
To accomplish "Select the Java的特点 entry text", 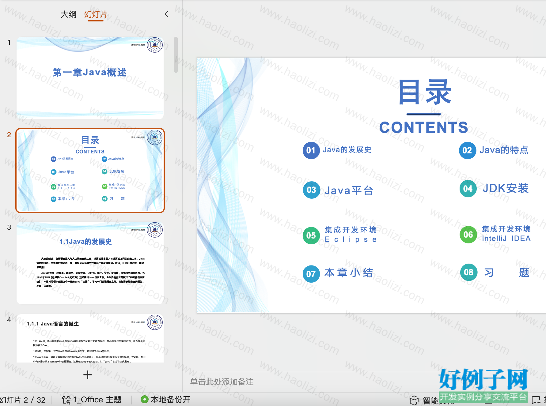I will point(504,150).
